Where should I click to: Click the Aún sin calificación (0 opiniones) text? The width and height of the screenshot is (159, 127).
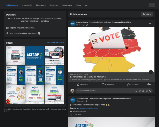point(23,33)
